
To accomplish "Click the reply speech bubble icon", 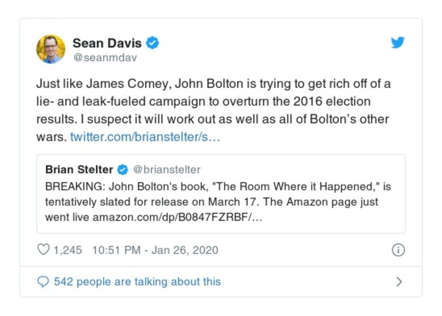I will (x=43, y=282).
